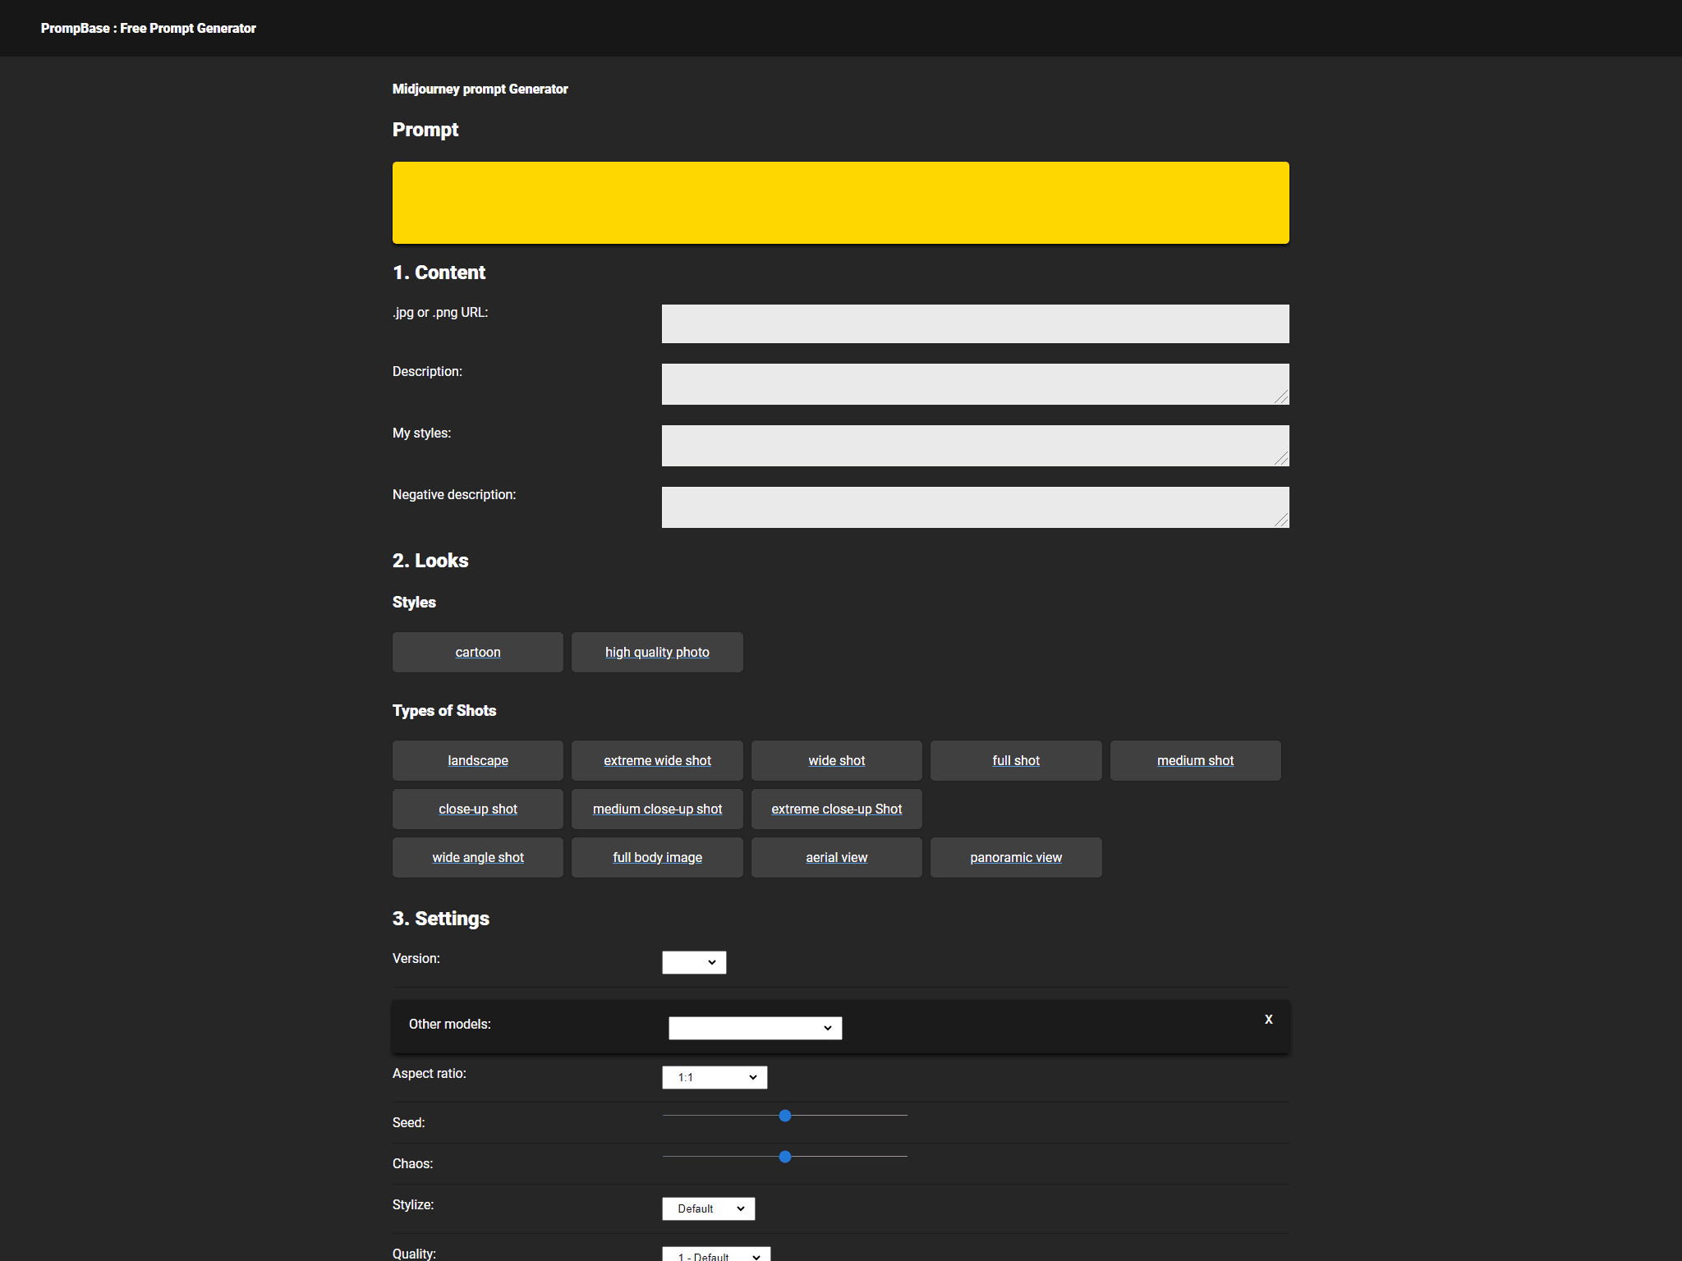1682x1261 pixels.
Task: Select the close-up shot button
Action: [478, 809]
